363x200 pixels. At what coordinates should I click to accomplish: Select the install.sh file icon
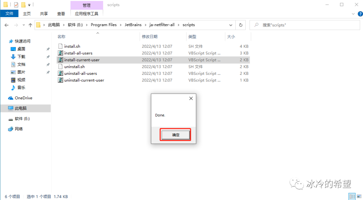pyautogui.click(x=61, y=46)
